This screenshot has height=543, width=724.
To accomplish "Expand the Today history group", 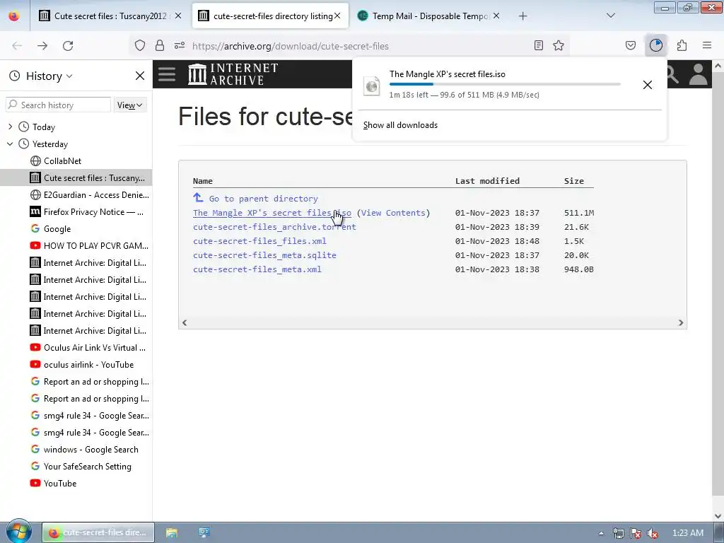I will (11, 127).
